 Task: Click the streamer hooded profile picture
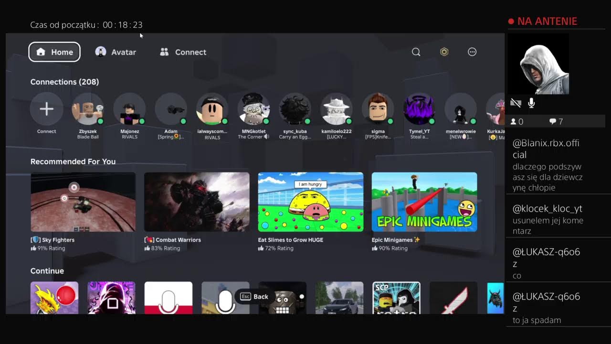click(539, 64)
